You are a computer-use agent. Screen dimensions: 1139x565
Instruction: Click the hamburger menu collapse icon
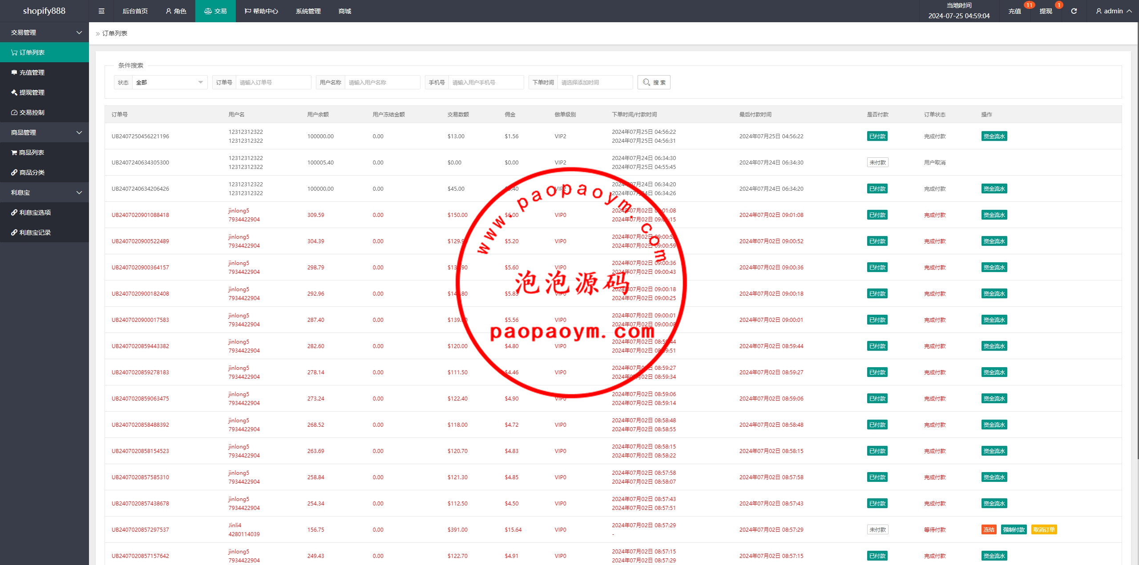click(101, 11)
